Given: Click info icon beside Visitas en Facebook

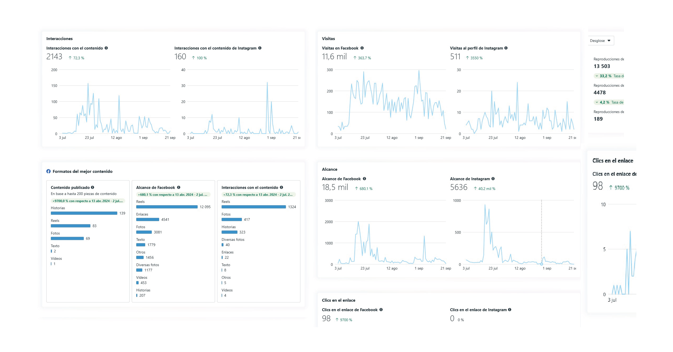Looking at the screenshot, I should coord(362,48).
